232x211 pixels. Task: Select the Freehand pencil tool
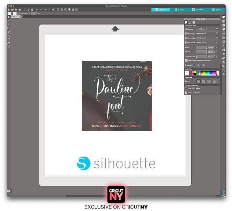(9, 32)
